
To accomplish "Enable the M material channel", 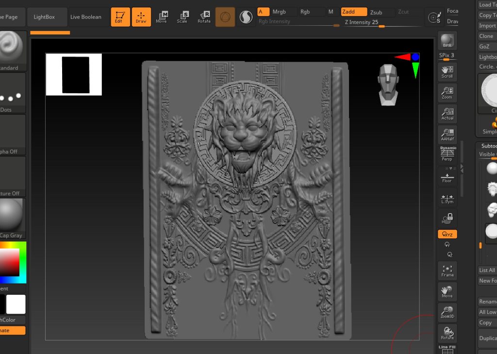I will coord(331,12).
